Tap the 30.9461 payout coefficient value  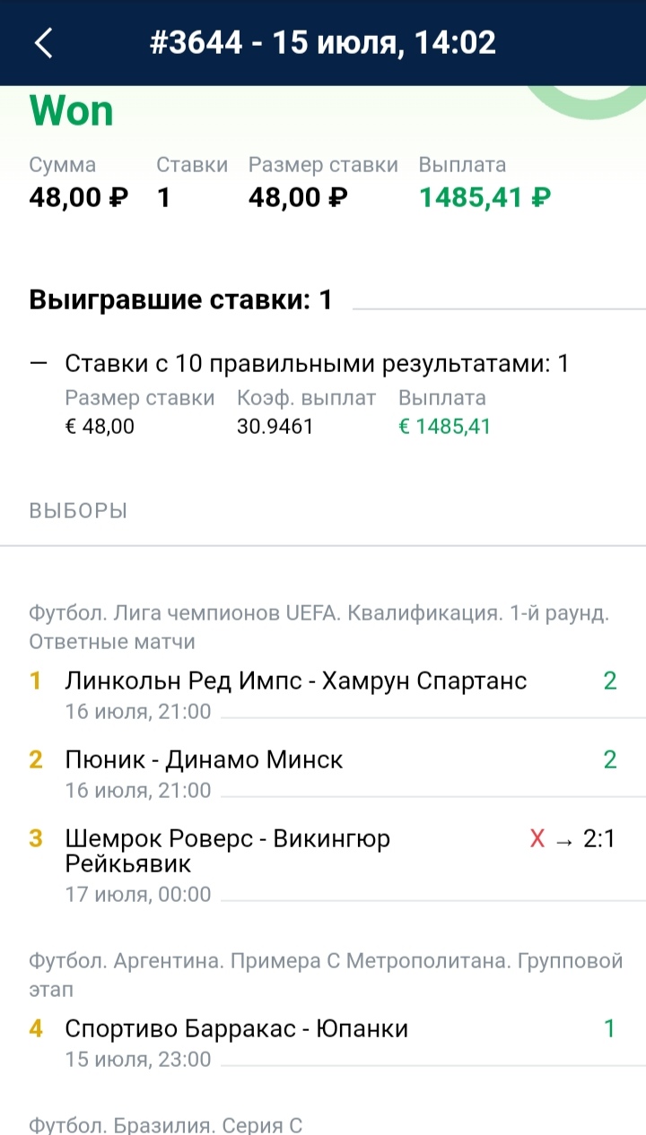tap(275, 427)
